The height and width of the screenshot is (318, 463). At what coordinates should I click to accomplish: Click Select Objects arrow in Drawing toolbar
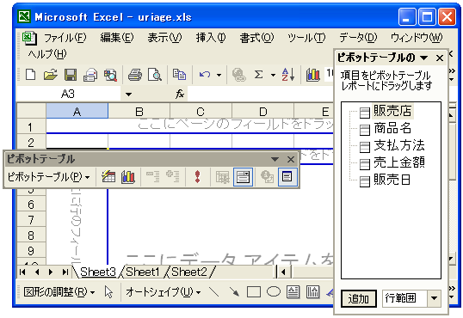(108, 292)
